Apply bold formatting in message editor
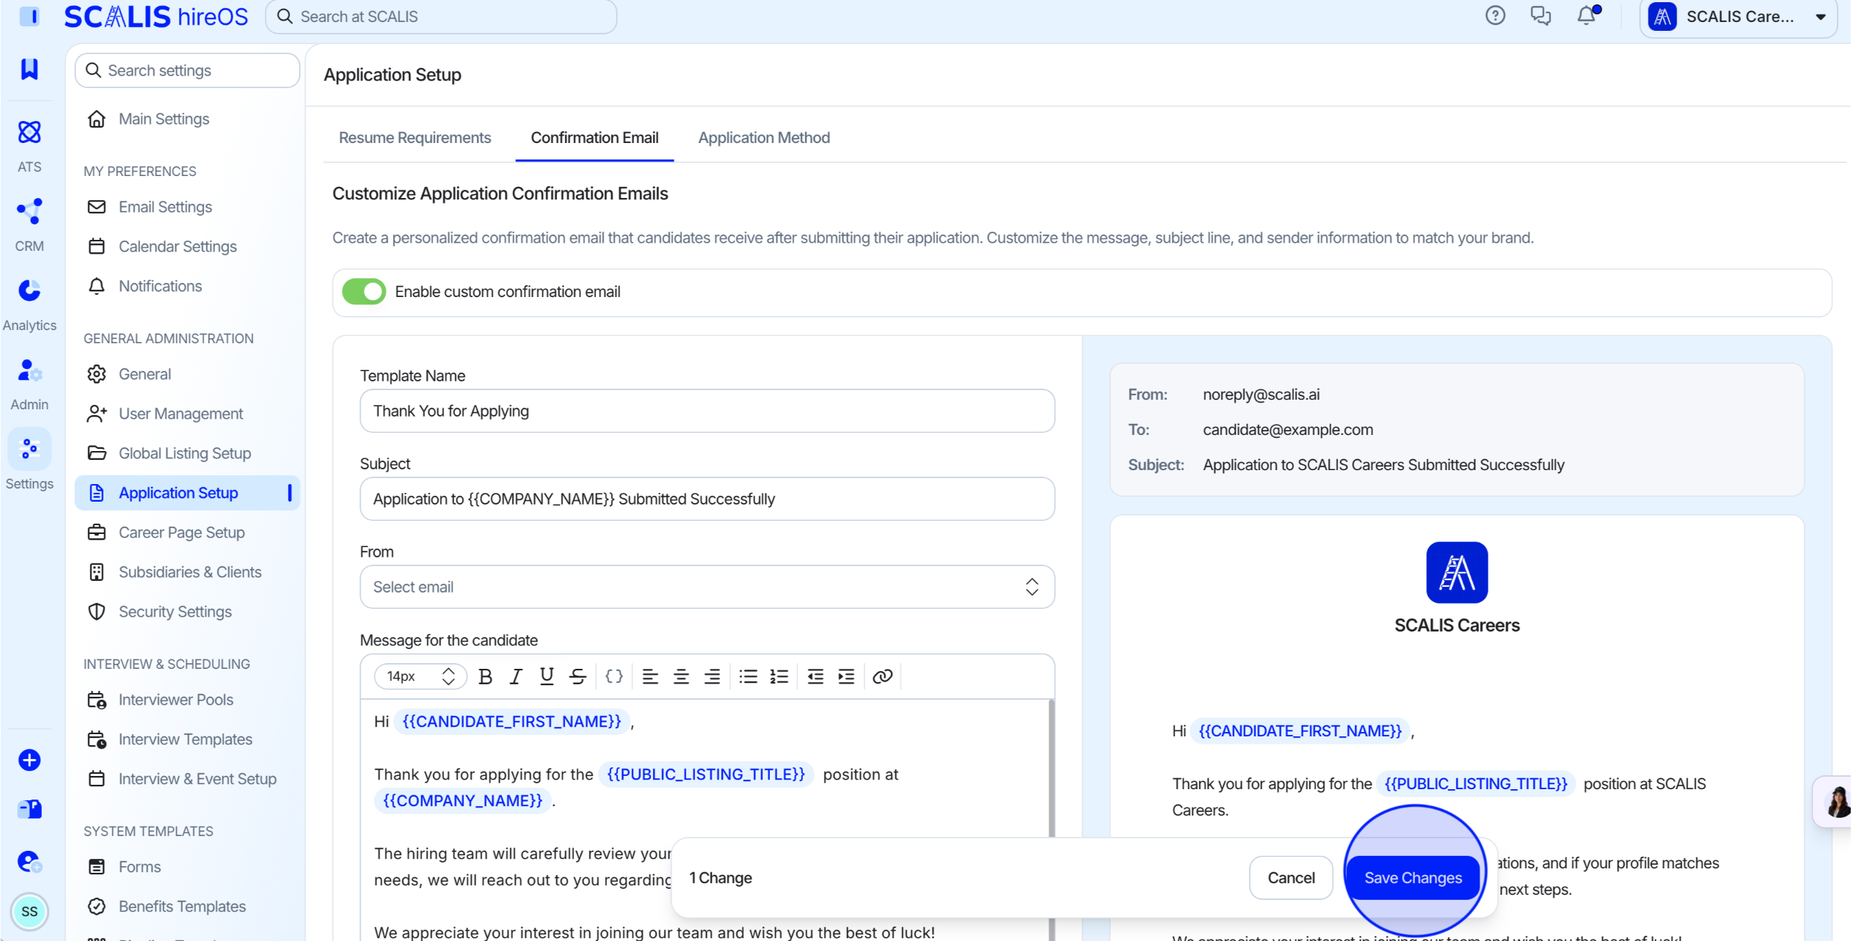The image size is (1851, 941). point(485,676)
